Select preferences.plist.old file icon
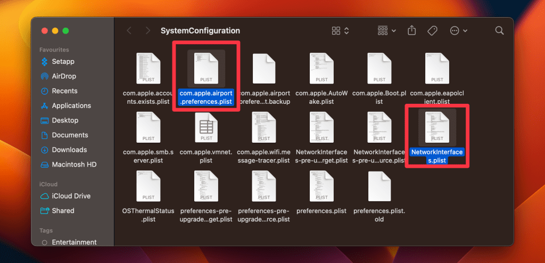Screen dimensions: 545x263 click(x=379, y=186)
